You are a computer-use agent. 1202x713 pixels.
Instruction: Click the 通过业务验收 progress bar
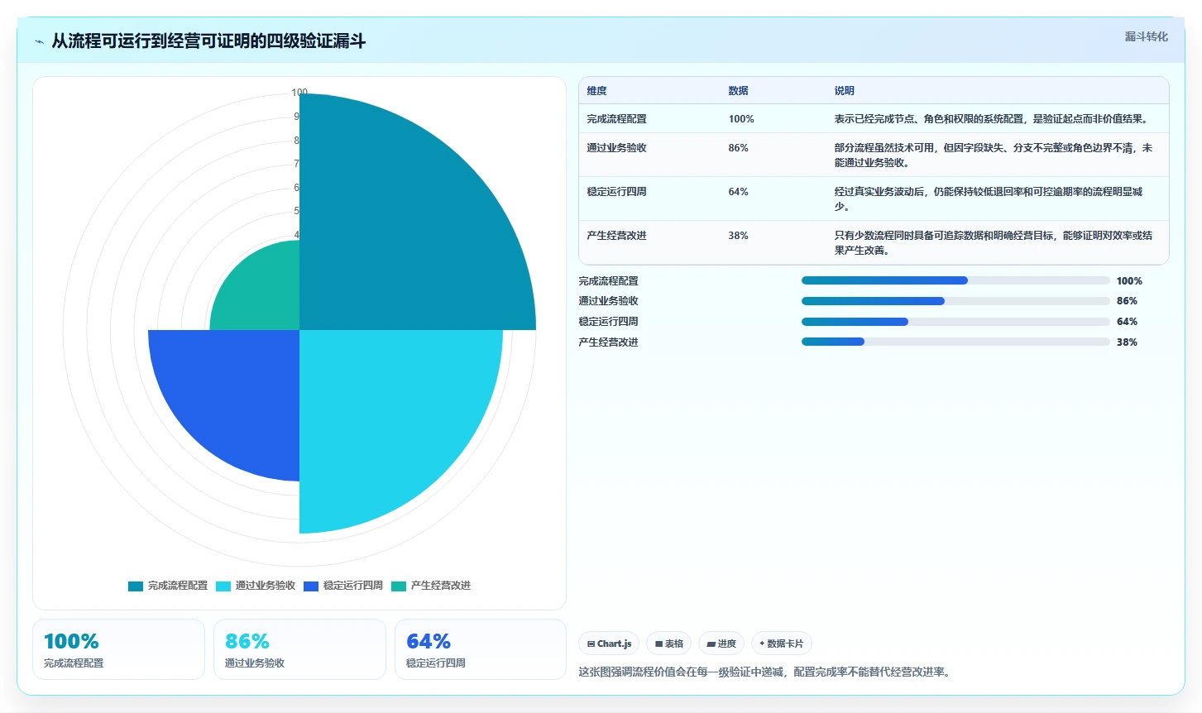(x=955, y=301)
